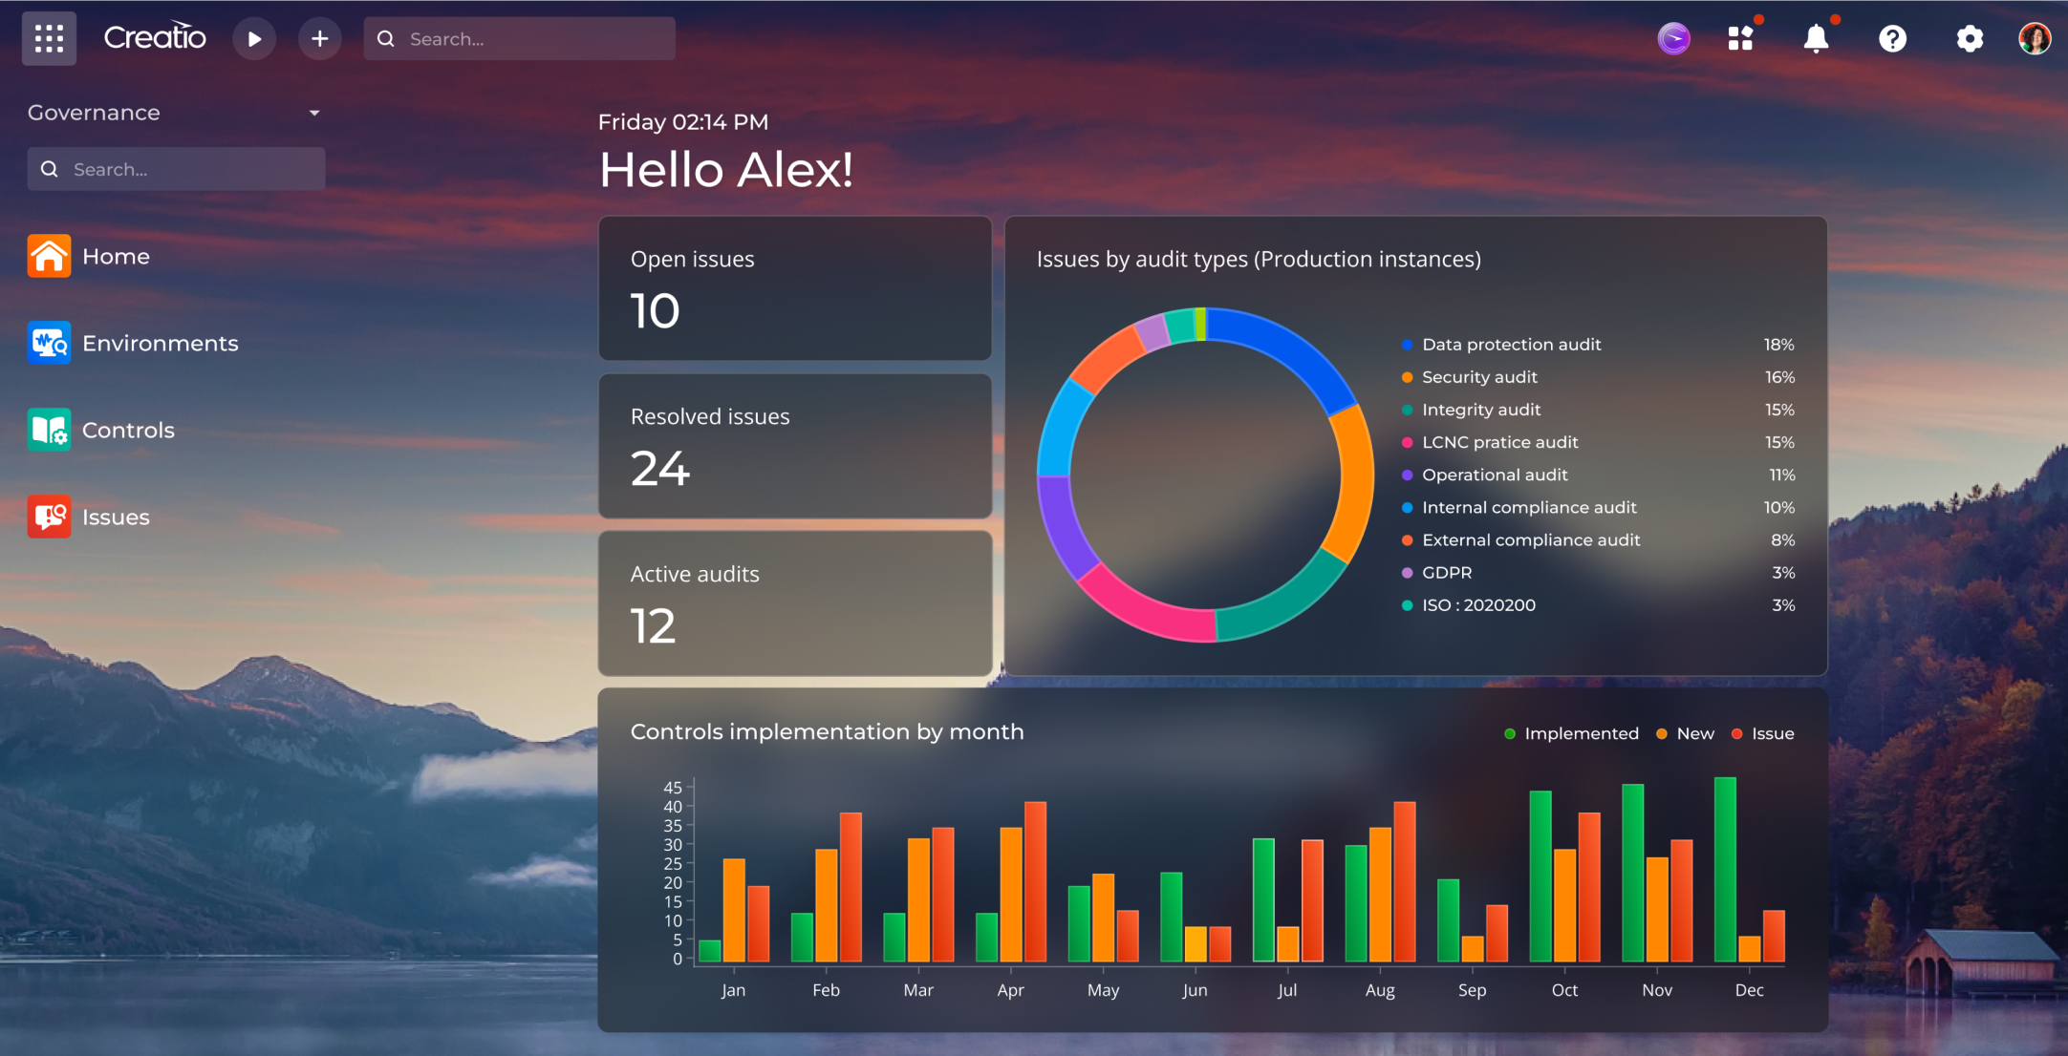Go to the Home section

point(49,256)
